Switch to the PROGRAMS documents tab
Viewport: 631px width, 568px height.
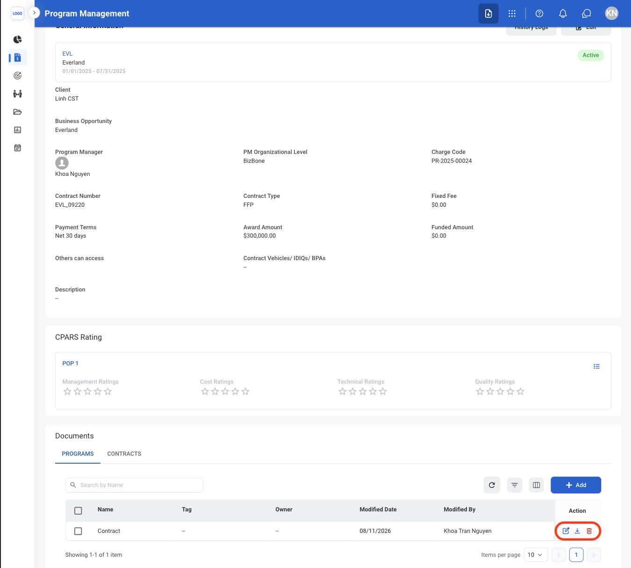78,454
